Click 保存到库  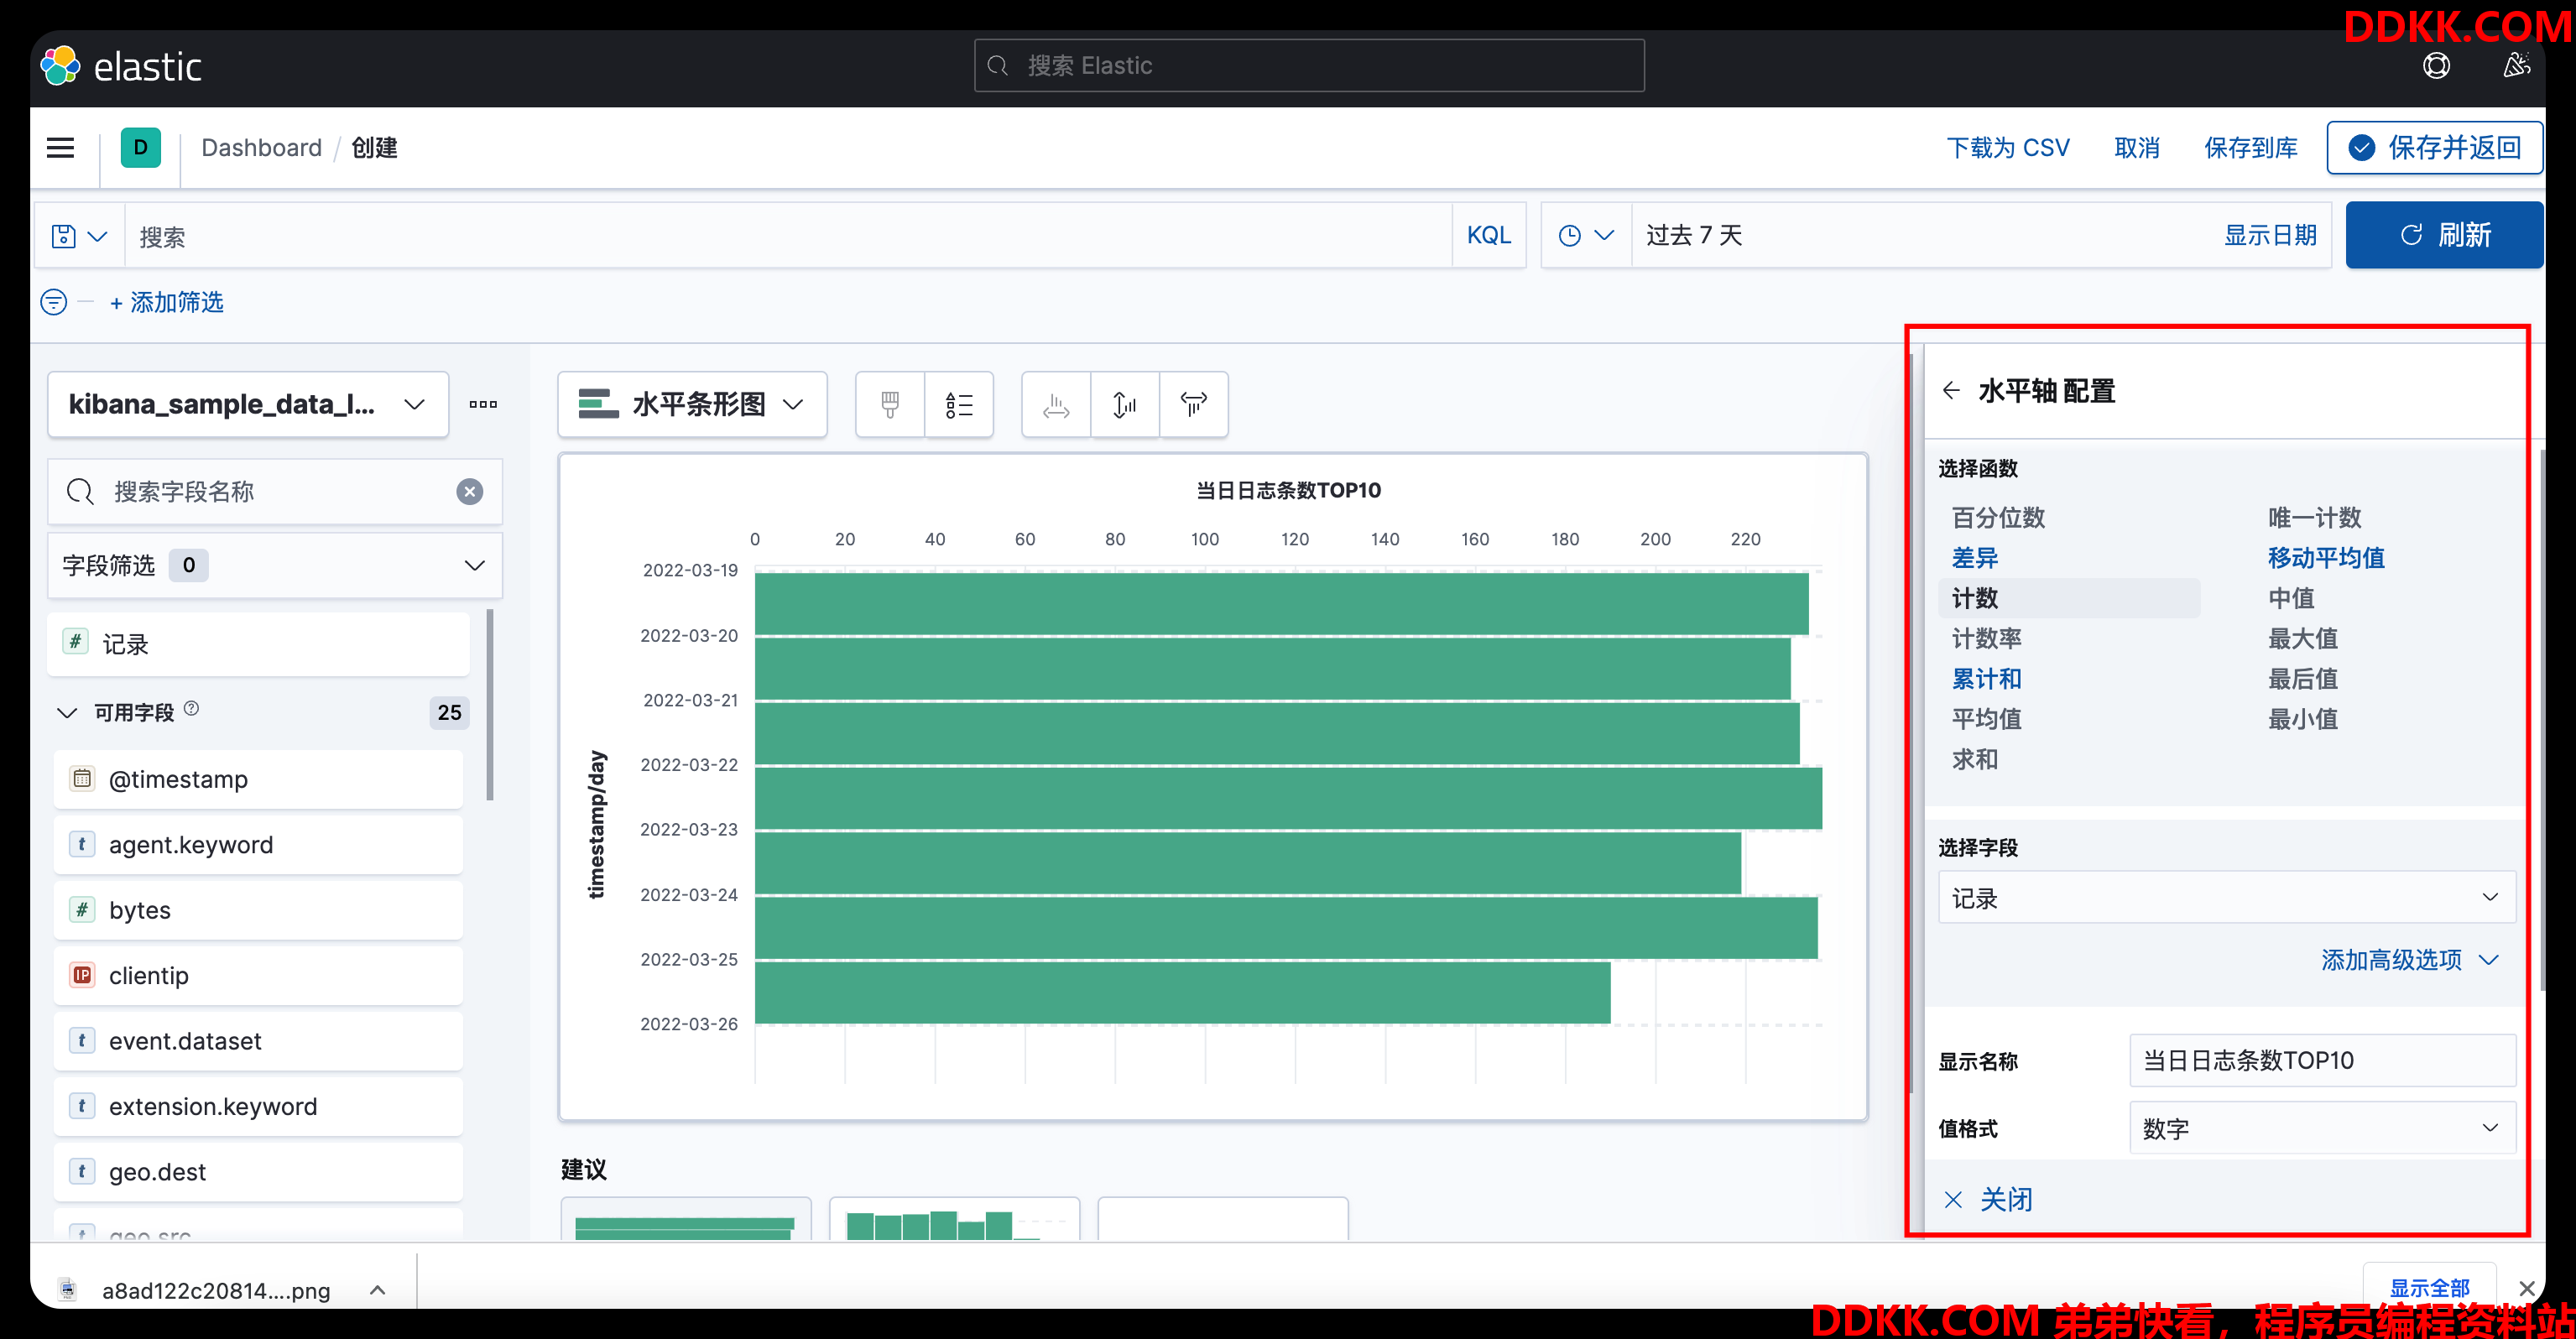(x=2251, y=148)
